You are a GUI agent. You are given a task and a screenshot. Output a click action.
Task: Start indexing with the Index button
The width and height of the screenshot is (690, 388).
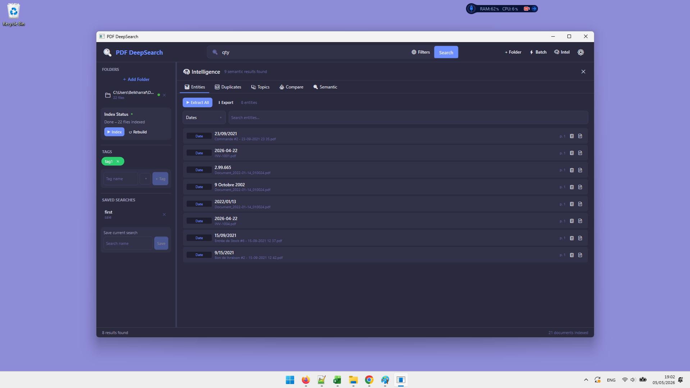[x=114, y=132]
